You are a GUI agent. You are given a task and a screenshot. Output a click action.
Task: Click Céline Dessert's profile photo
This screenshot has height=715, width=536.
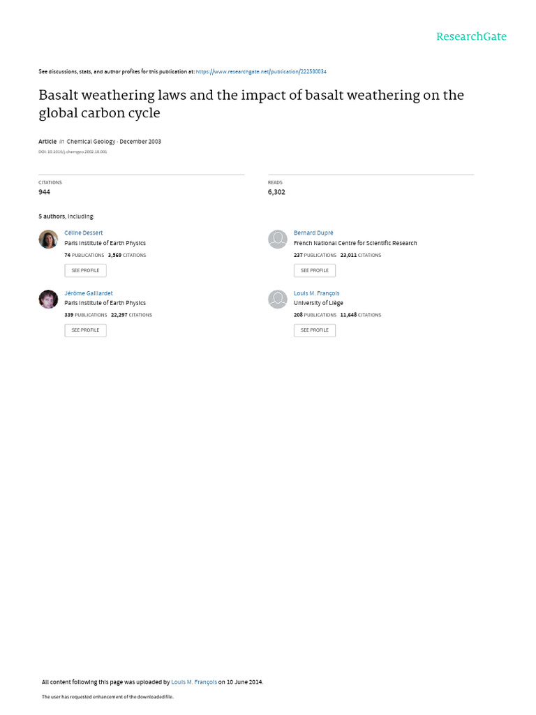tap(48, 239)
